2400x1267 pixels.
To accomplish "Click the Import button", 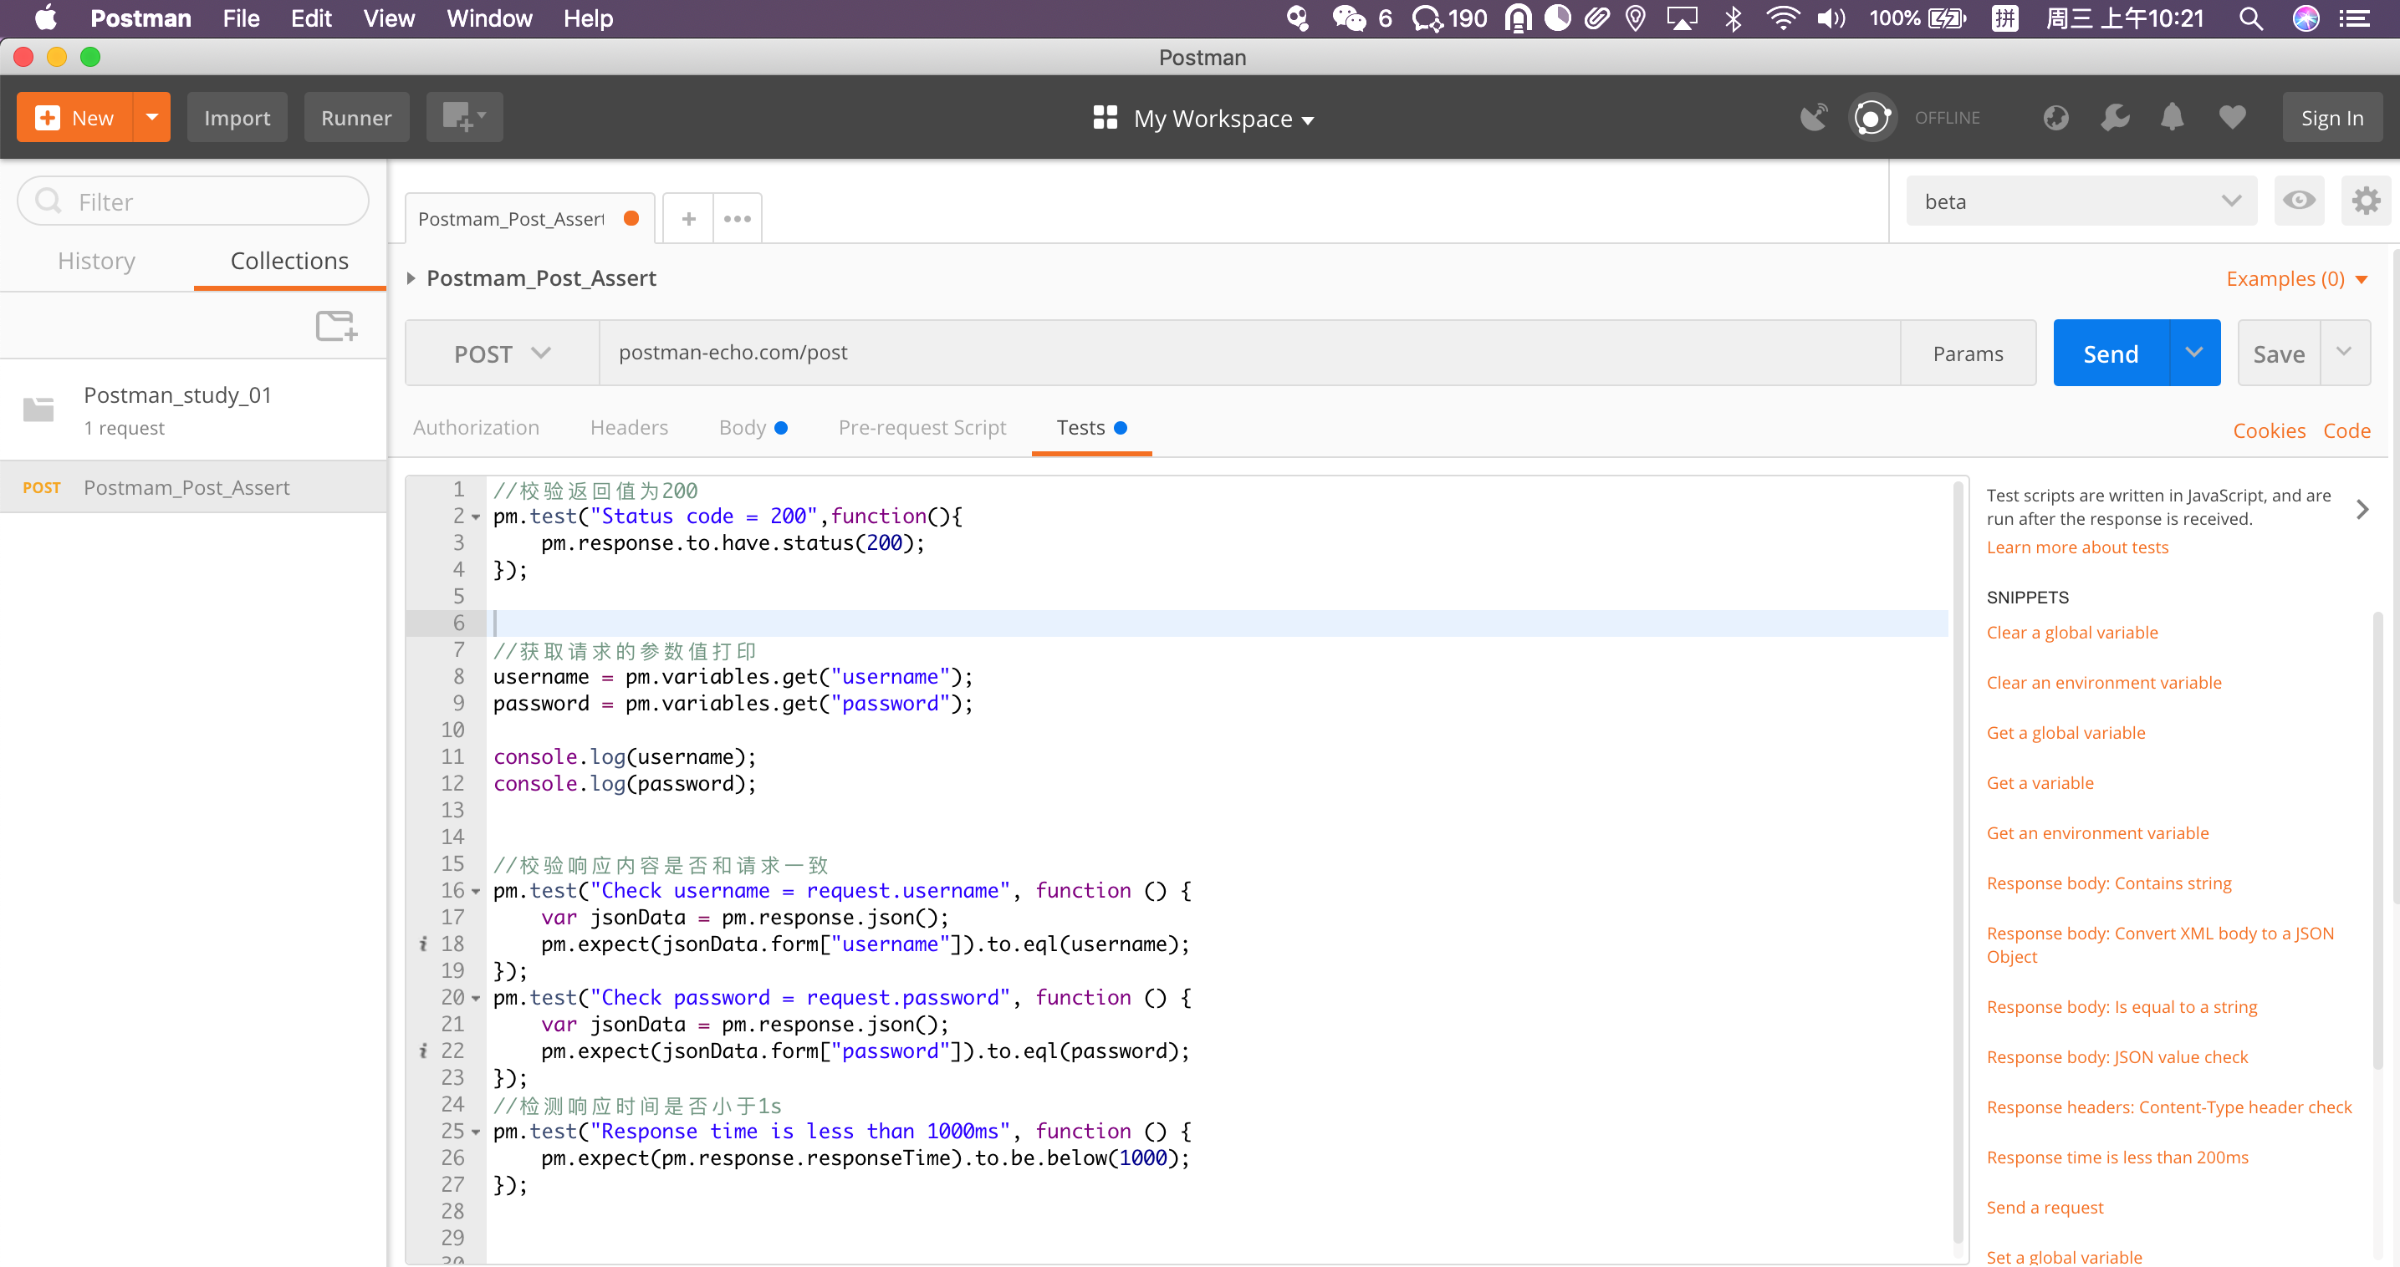I will point(237,117).
